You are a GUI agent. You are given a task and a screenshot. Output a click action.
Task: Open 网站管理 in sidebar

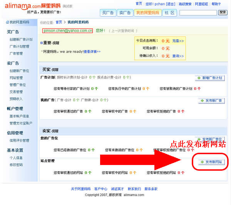coord(16,78)
